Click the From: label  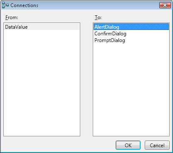click(x=12, y=17)
